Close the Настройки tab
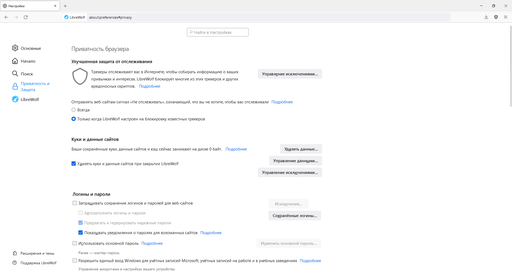The image size is (512, 277). [55, 6]
